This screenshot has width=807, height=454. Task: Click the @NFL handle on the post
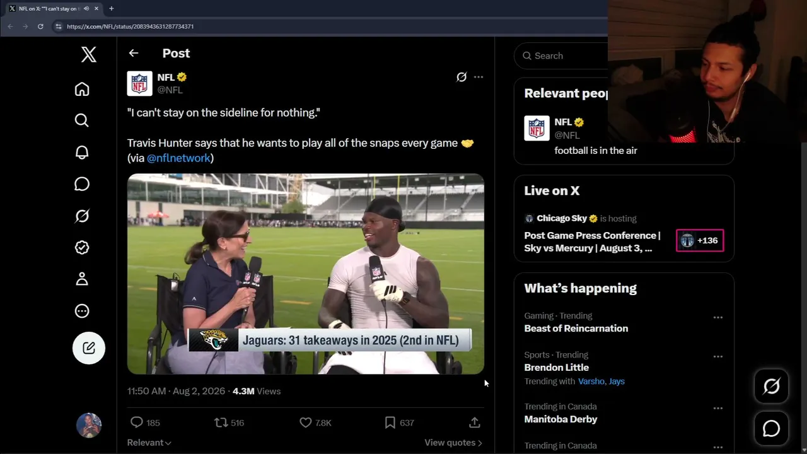click(x=170, y=90)
